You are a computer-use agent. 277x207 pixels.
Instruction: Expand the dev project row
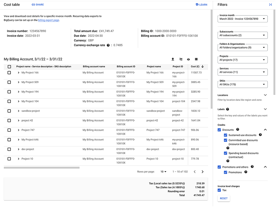[x=19, y=149]
